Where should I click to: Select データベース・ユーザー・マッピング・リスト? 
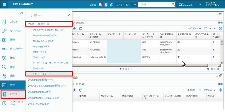(x=50, y=63)
